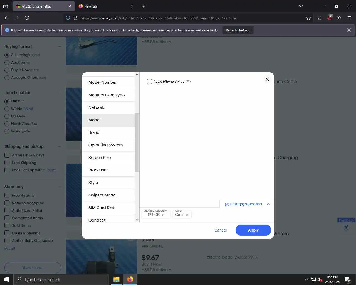Image resolution: width=356 pixels, height=285 pixels.
Task: Open the Operating System category
Action: 108,145
